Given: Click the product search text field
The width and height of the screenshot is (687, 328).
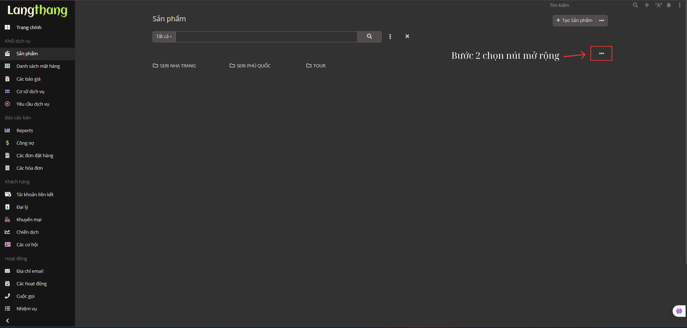Looking at the screenshot, I should (x=266, y=37).
